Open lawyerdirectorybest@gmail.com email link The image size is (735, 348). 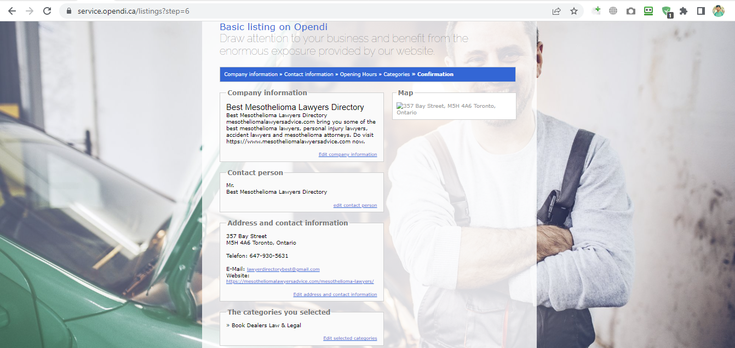pos(283,269)
